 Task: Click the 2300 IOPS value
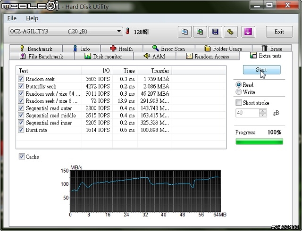[98, 108]
